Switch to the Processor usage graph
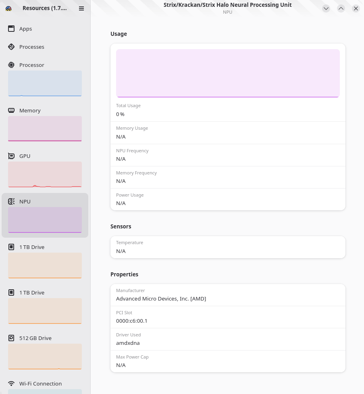Viewport: 364px width, 394px height. click(45, 83)
